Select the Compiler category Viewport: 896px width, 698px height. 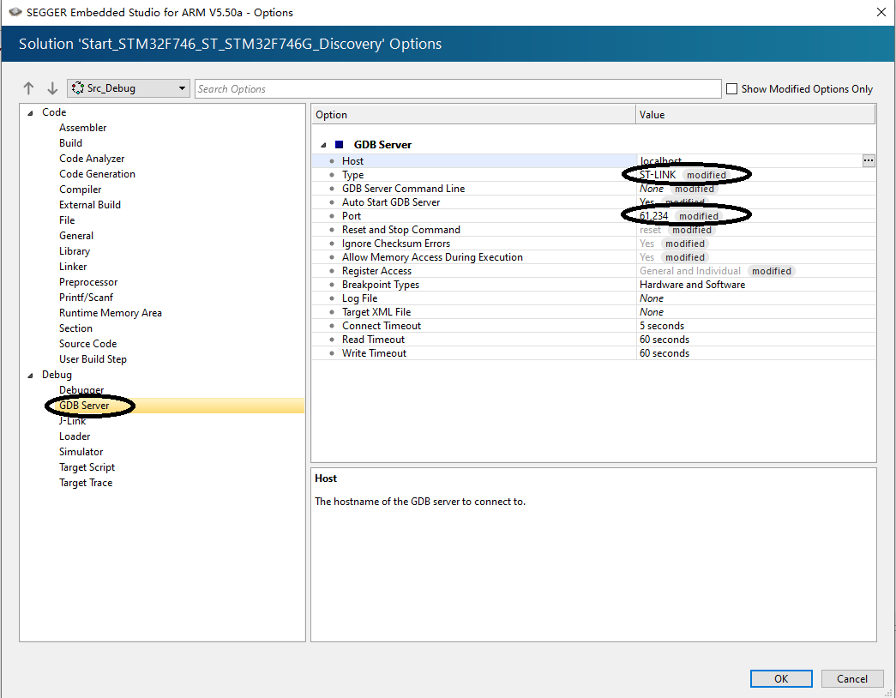coord(81,190)
